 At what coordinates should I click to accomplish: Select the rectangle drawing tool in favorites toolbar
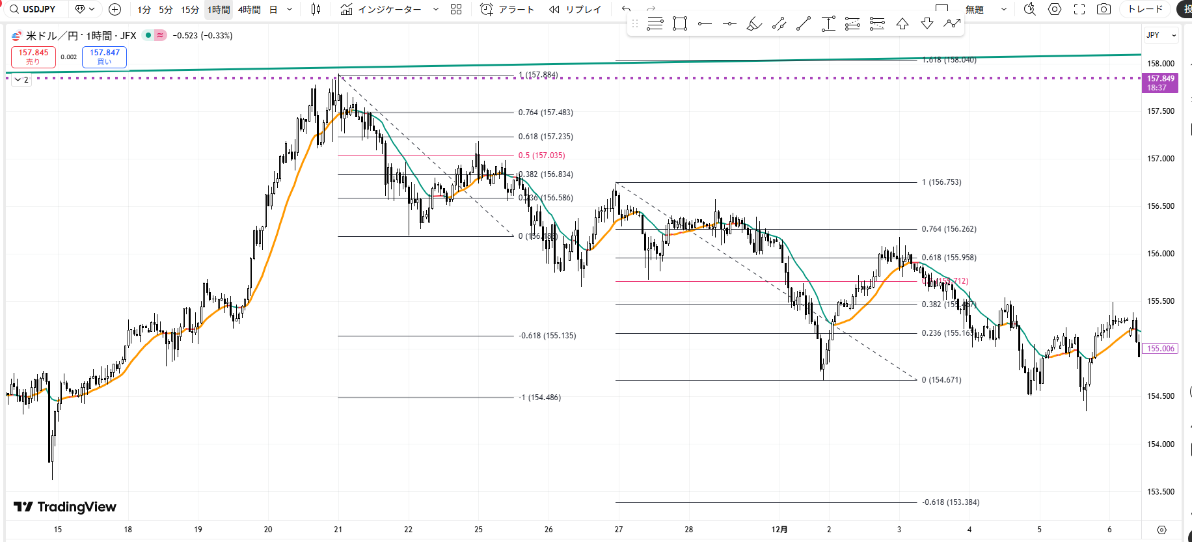pyautogui.click(x=680, y=24)
